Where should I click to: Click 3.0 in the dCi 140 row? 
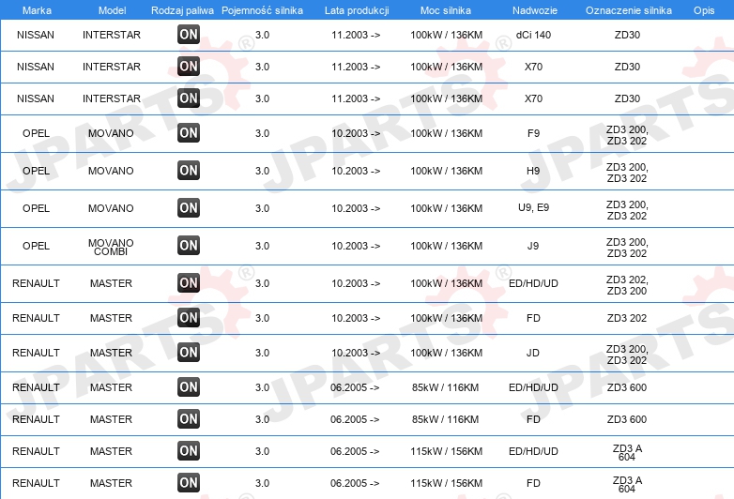click(x=262, y=35)
